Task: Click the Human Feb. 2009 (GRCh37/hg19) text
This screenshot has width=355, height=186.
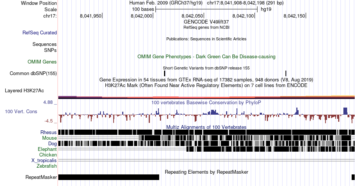Action: 166,3
